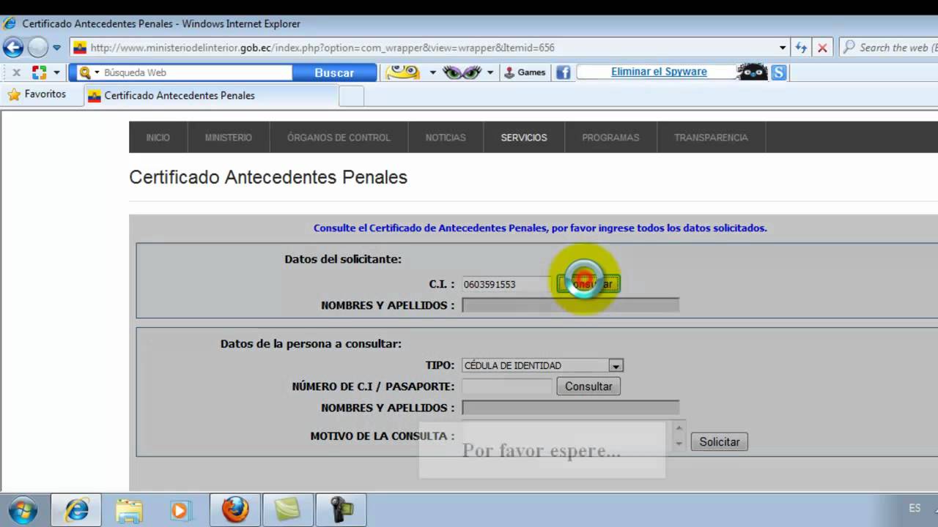Viewport: 938px width, 527px height.
Task: Open the TRANSPARENCIA menu item
Action: point(711,138)
